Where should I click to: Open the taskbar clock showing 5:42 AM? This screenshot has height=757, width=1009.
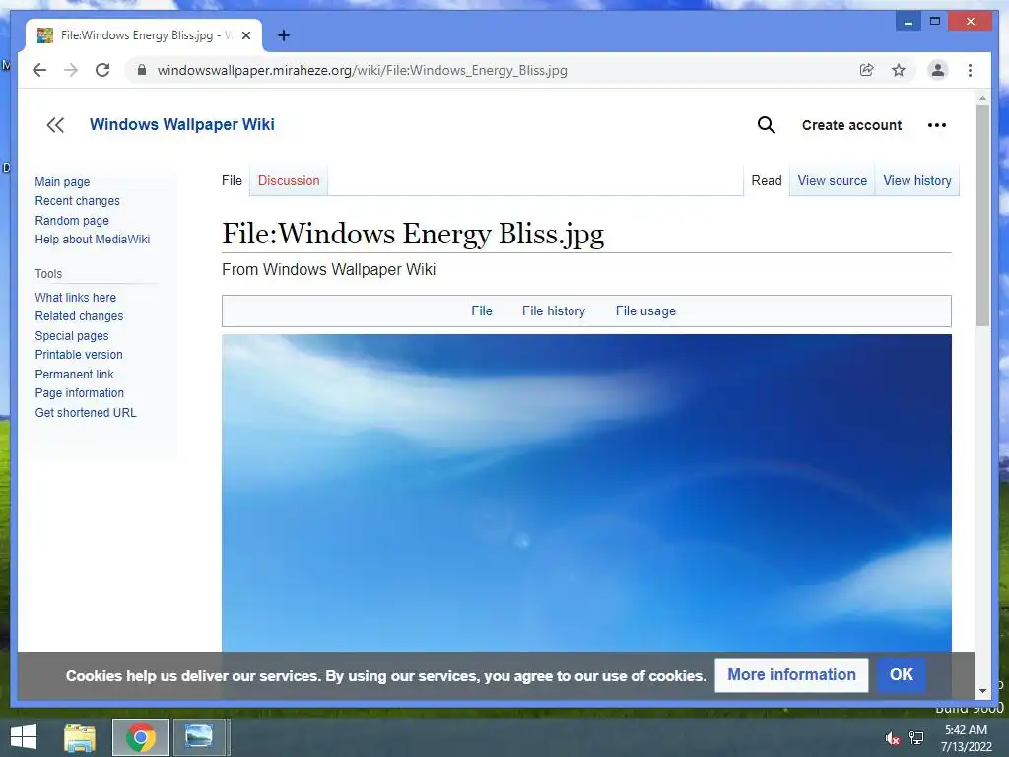966,737
